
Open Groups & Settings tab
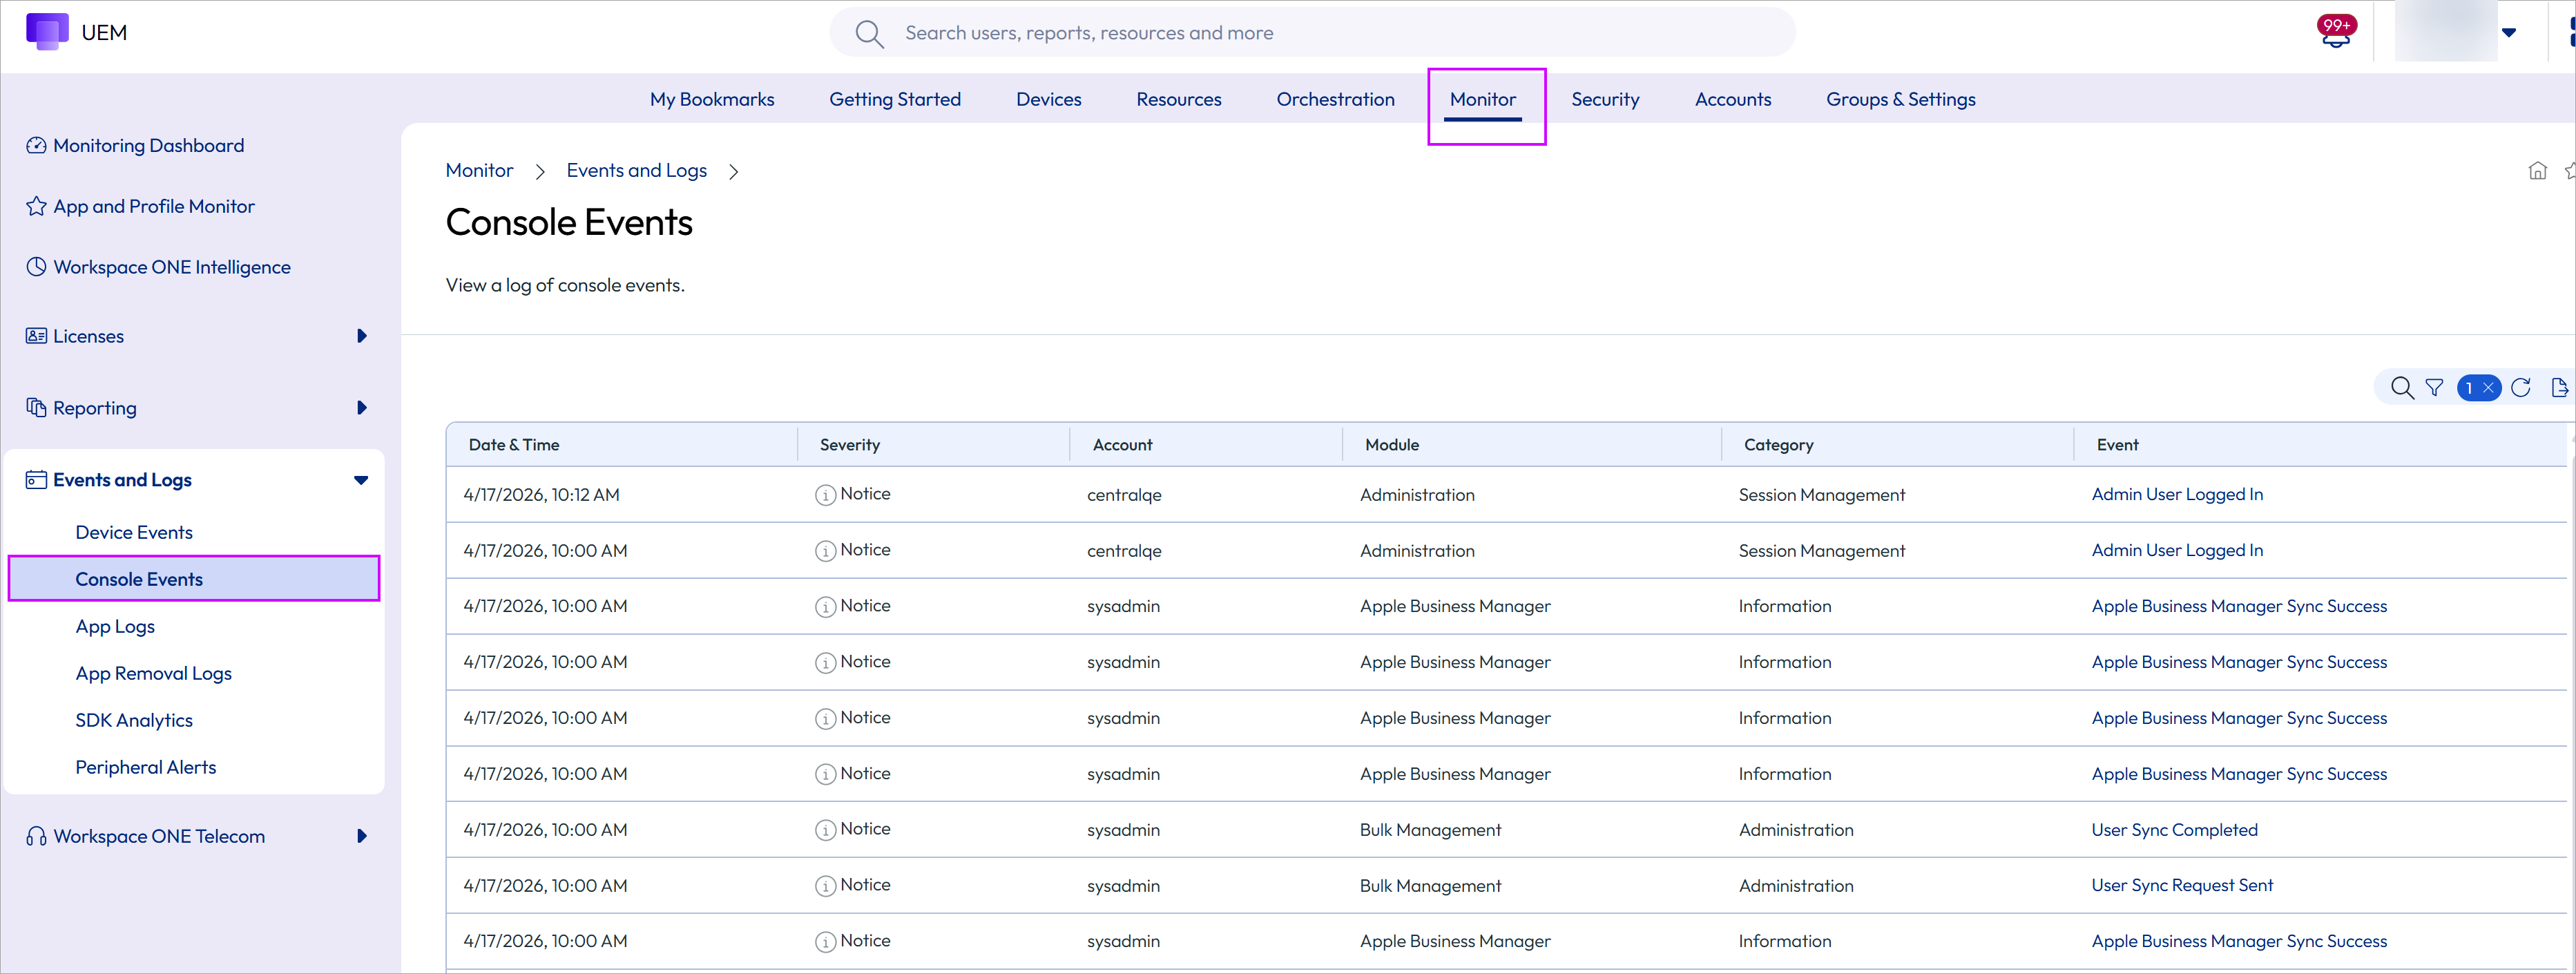pos(1900,99)
